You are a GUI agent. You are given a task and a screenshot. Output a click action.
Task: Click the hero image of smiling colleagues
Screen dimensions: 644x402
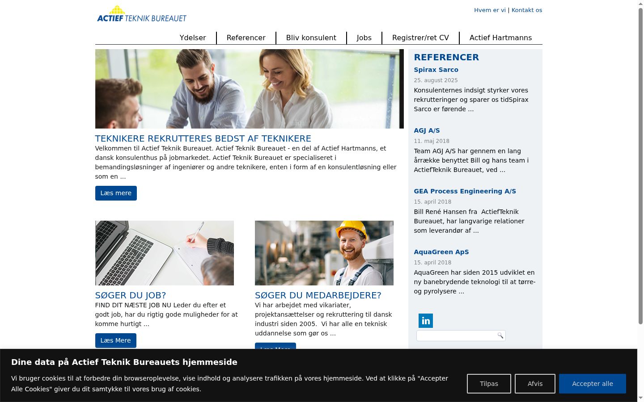250,89
